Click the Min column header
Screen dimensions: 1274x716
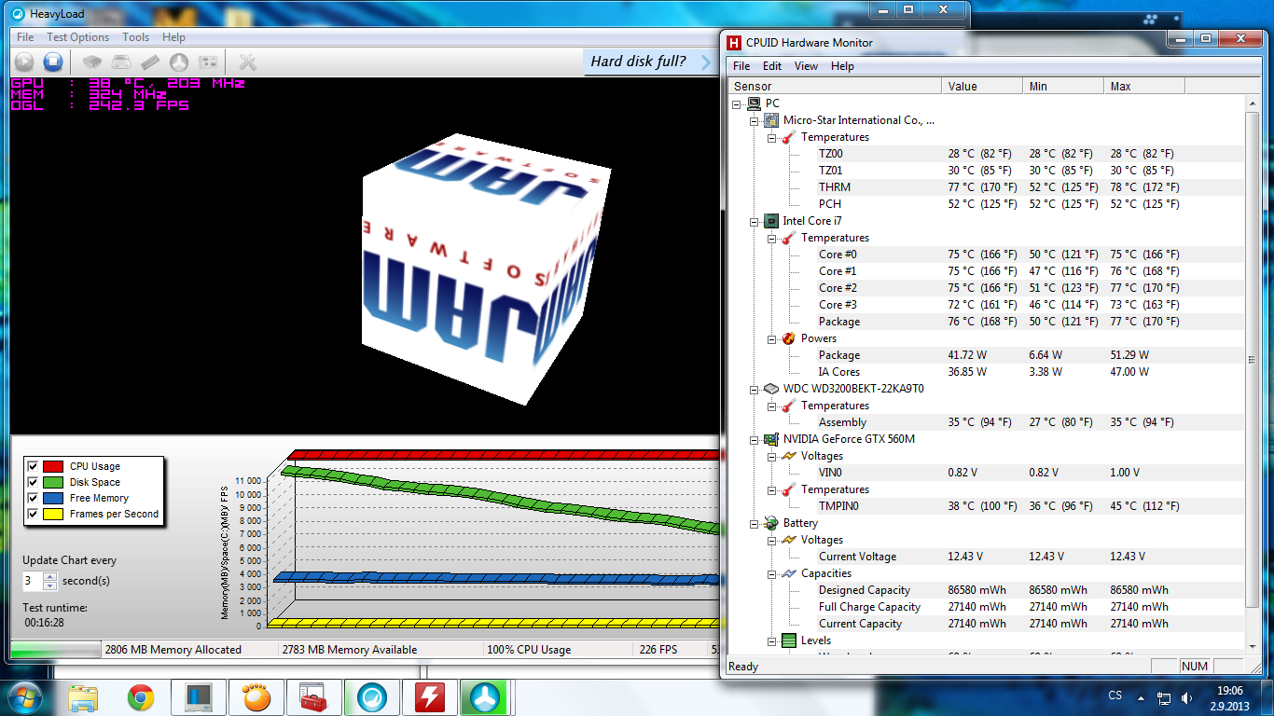[1064, 86]
